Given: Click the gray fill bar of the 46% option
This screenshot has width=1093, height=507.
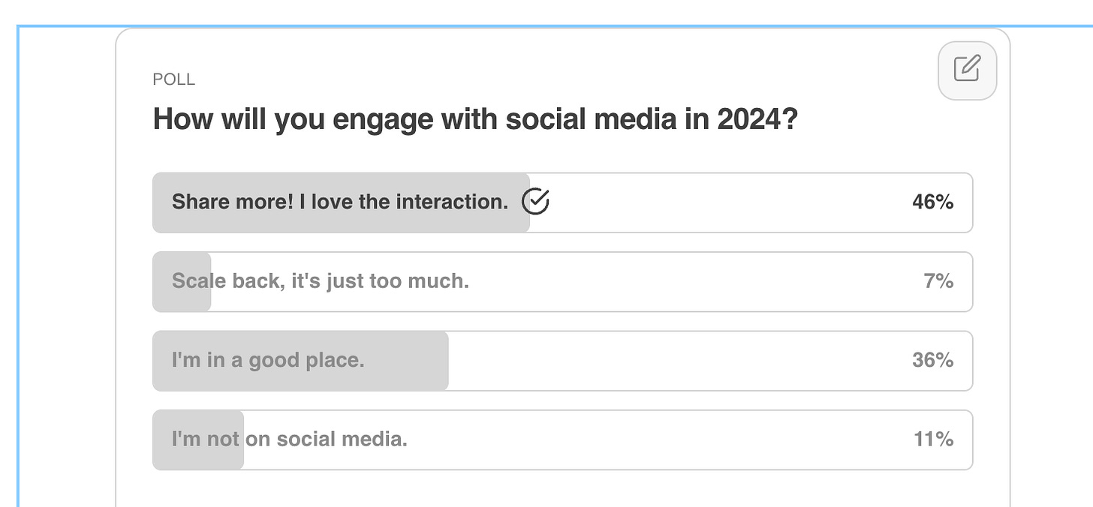Looking at the screenshot, I should 342,202.
